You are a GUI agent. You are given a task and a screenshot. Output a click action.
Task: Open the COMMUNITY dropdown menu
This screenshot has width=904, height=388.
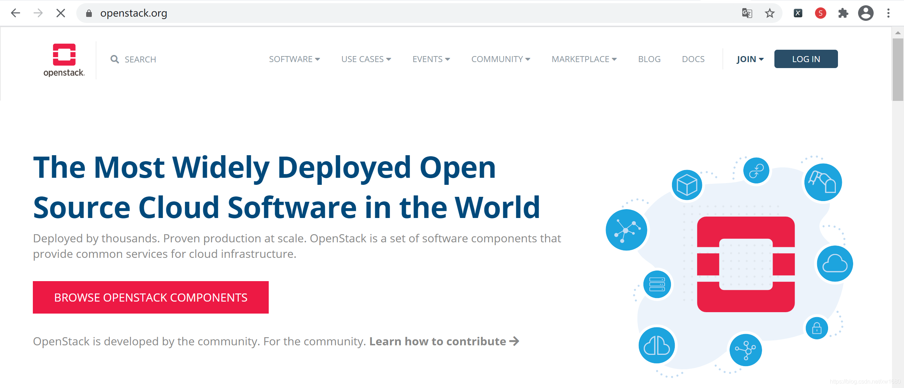[501, 59]
